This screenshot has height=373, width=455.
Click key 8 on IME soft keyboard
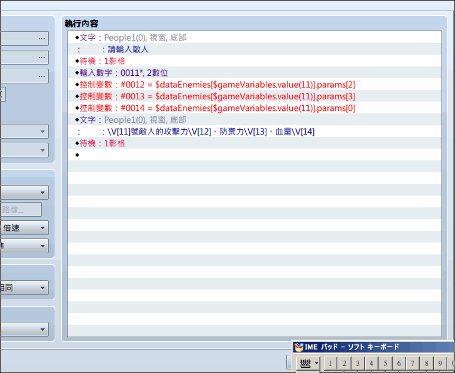click(x=427, y=363)
